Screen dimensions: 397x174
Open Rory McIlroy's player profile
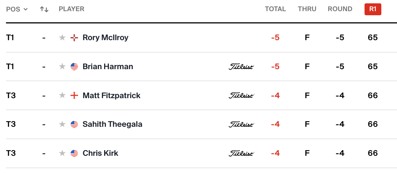(106, 38)
